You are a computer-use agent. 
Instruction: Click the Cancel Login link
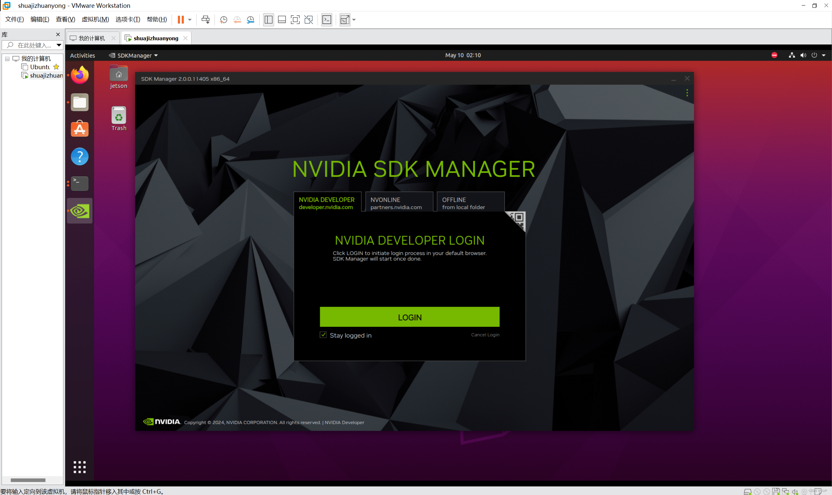point(485,335)
